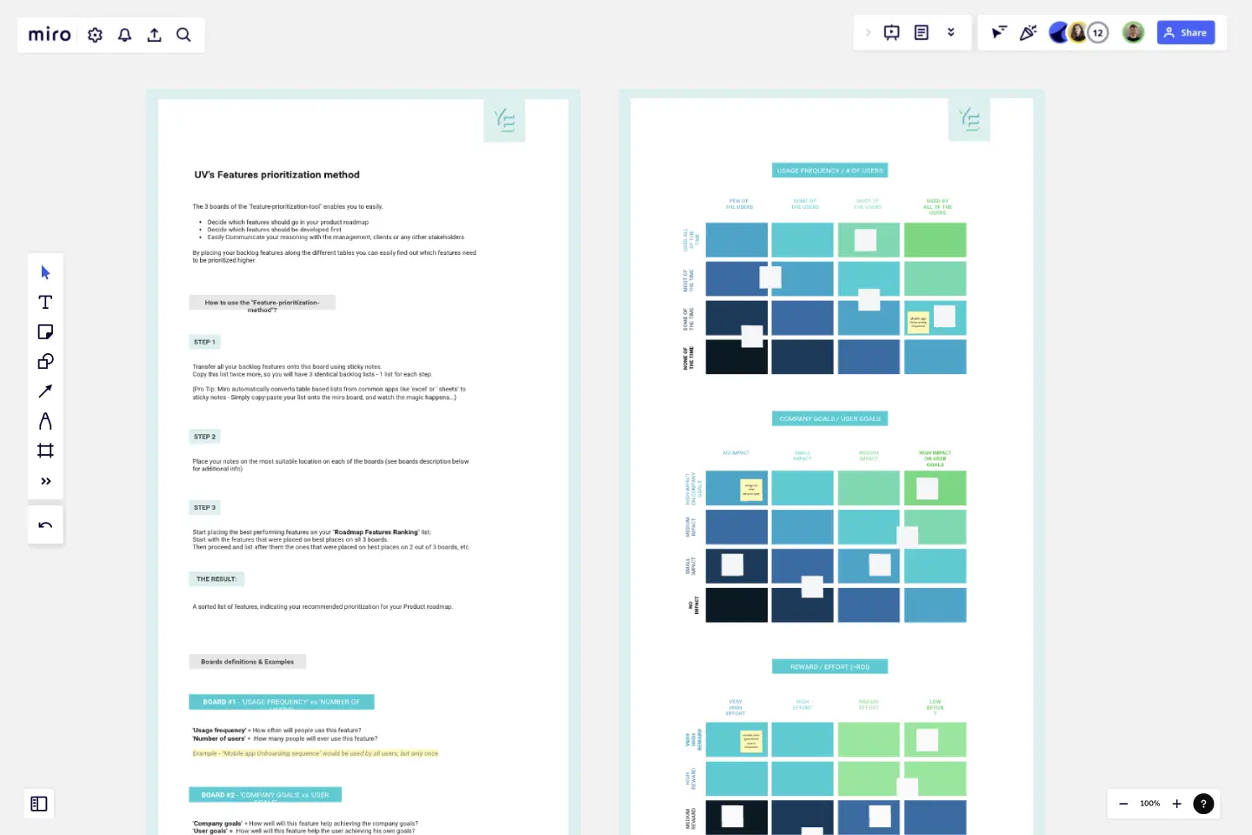1252x835 pixels.
Task: Select the Pen drawing tool
Action: [45, 420]
